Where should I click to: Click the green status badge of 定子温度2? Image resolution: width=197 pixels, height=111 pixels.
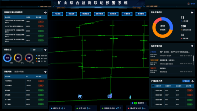pyautogui.click(x=41, y=104)
